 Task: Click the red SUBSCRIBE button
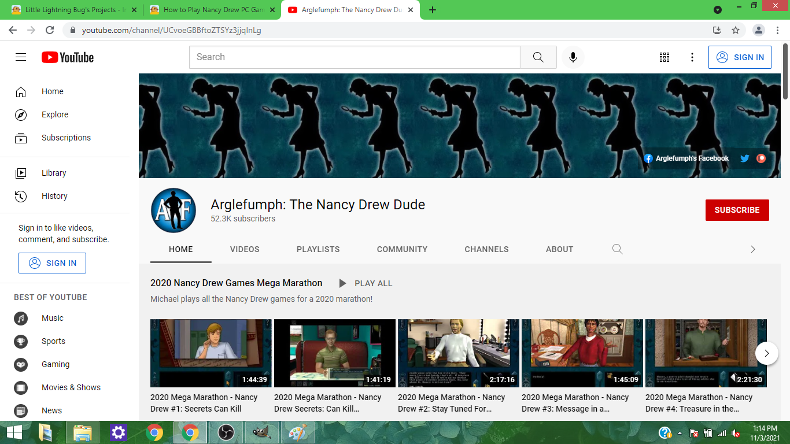(737, 210)
